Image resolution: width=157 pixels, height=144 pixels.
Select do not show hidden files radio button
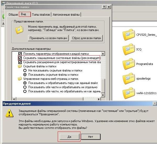coord(25,70)
